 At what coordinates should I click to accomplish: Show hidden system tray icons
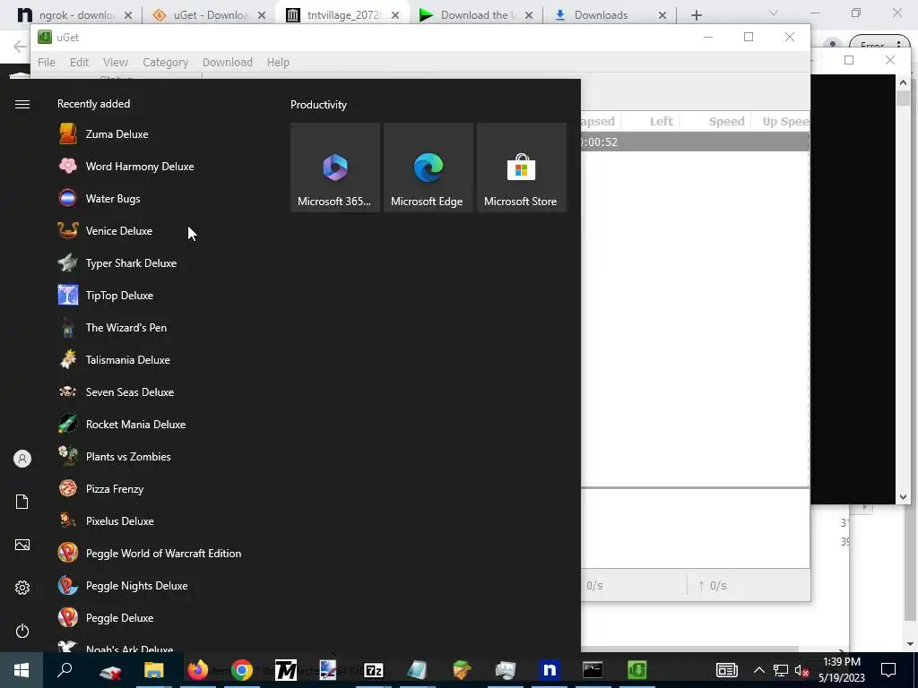[x=758, y=670]
